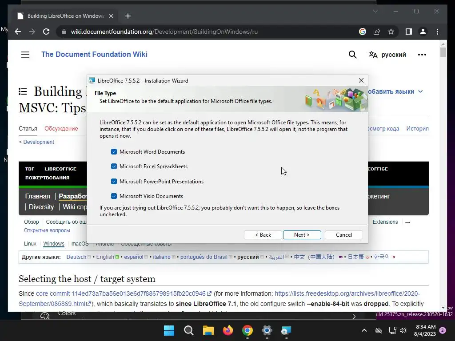The image size is (455, 341).
Task: Open Windows Start menu
Action: tap(169, 330)
